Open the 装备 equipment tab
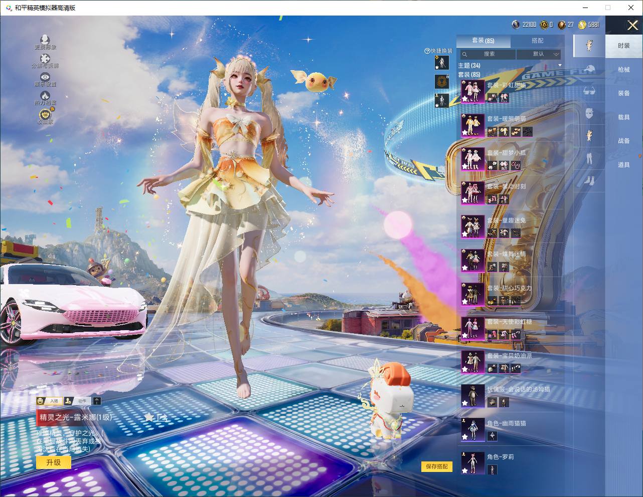643x497 pixels. [x=624, y=93]
